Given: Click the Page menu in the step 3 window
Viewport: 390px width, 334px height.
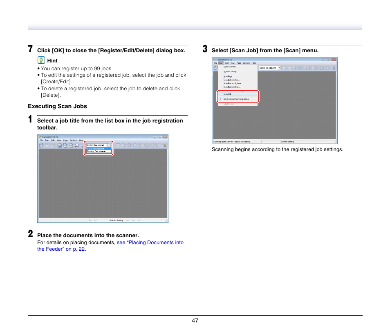Looking at the screenshot, I should [239, 63].
